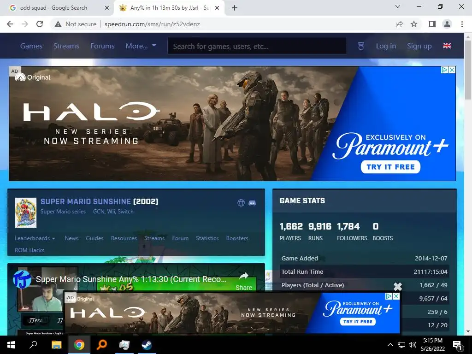Viewport: 472px width, 354px height.
Task: Open a new browser tab
Action: (x=235, y=8)
